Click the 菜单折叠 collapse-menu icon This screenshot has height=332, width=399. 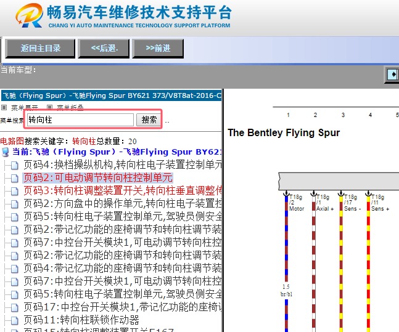50,108
